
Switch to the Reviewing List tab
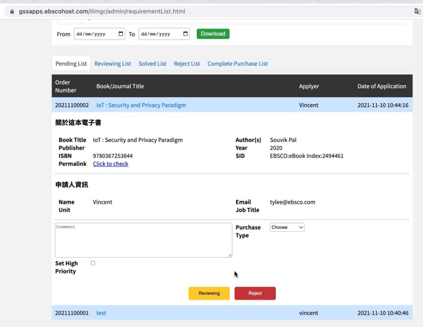[113, 64]
